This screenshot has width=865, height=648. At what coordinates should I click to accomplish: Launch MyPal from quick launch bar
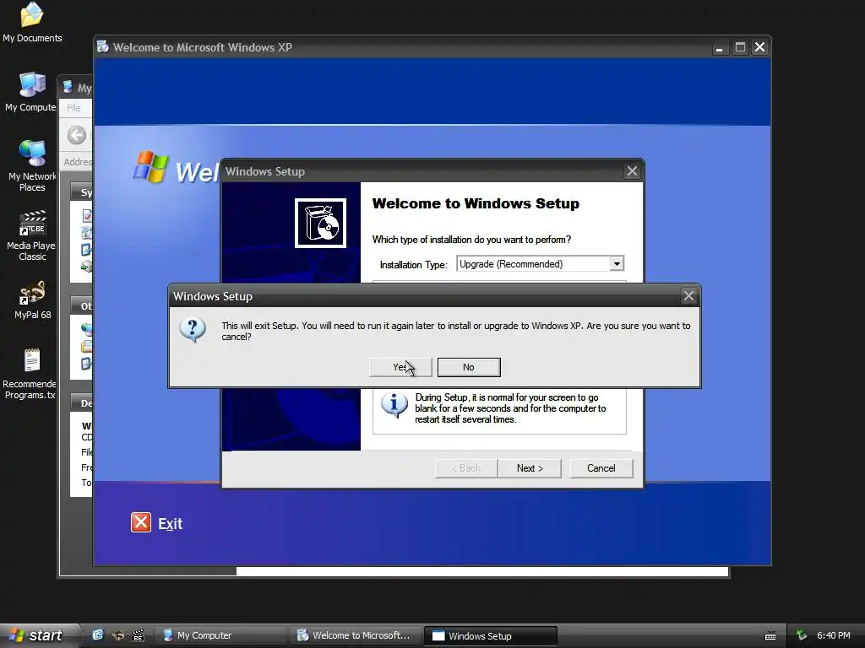point(118,635)
